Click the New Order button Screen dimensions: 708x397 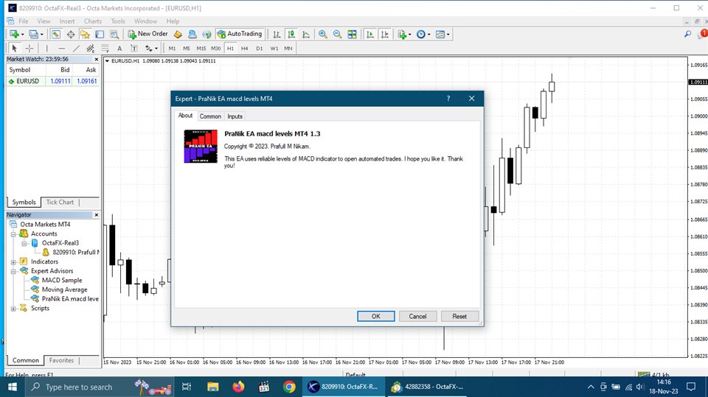[x=147, y=34]
